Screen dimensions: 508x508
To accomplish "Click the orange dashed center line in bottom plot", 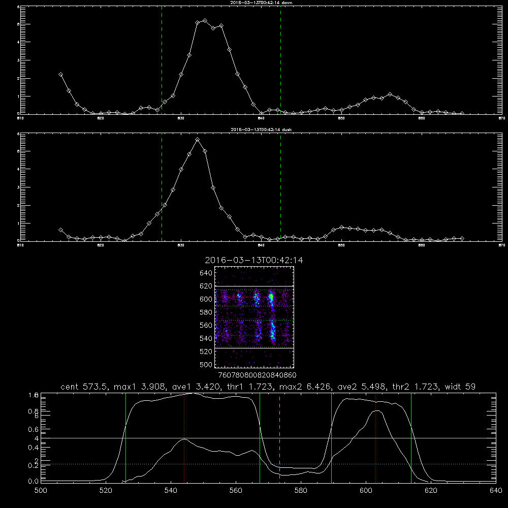I will coord(279,437).
